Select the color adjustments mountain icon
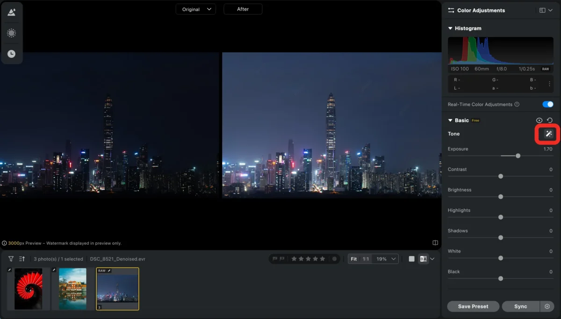 [x=12, y=12]
